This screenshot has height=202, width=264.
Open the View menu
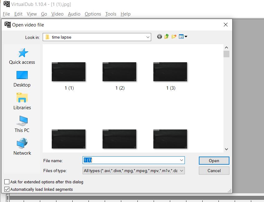pos(32,14)
